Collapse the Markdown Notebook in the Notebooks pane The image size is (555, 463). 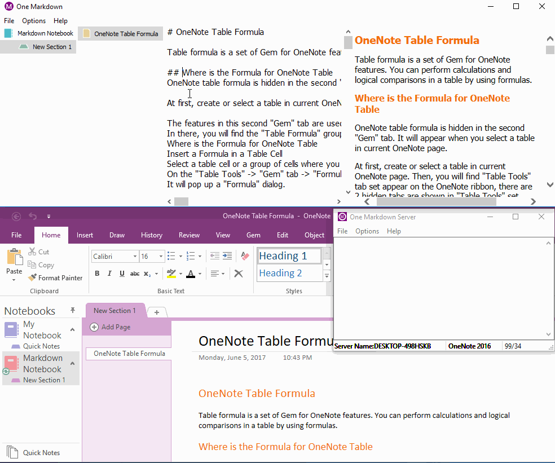[72, 364]
